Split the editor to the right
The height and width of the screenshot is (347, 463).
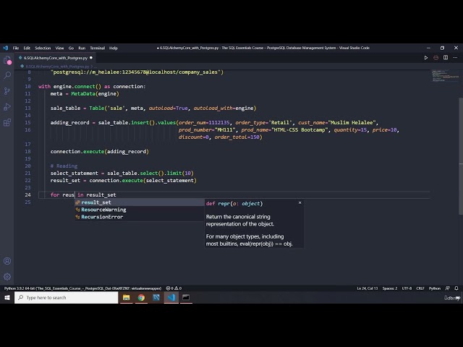point(446,58)
